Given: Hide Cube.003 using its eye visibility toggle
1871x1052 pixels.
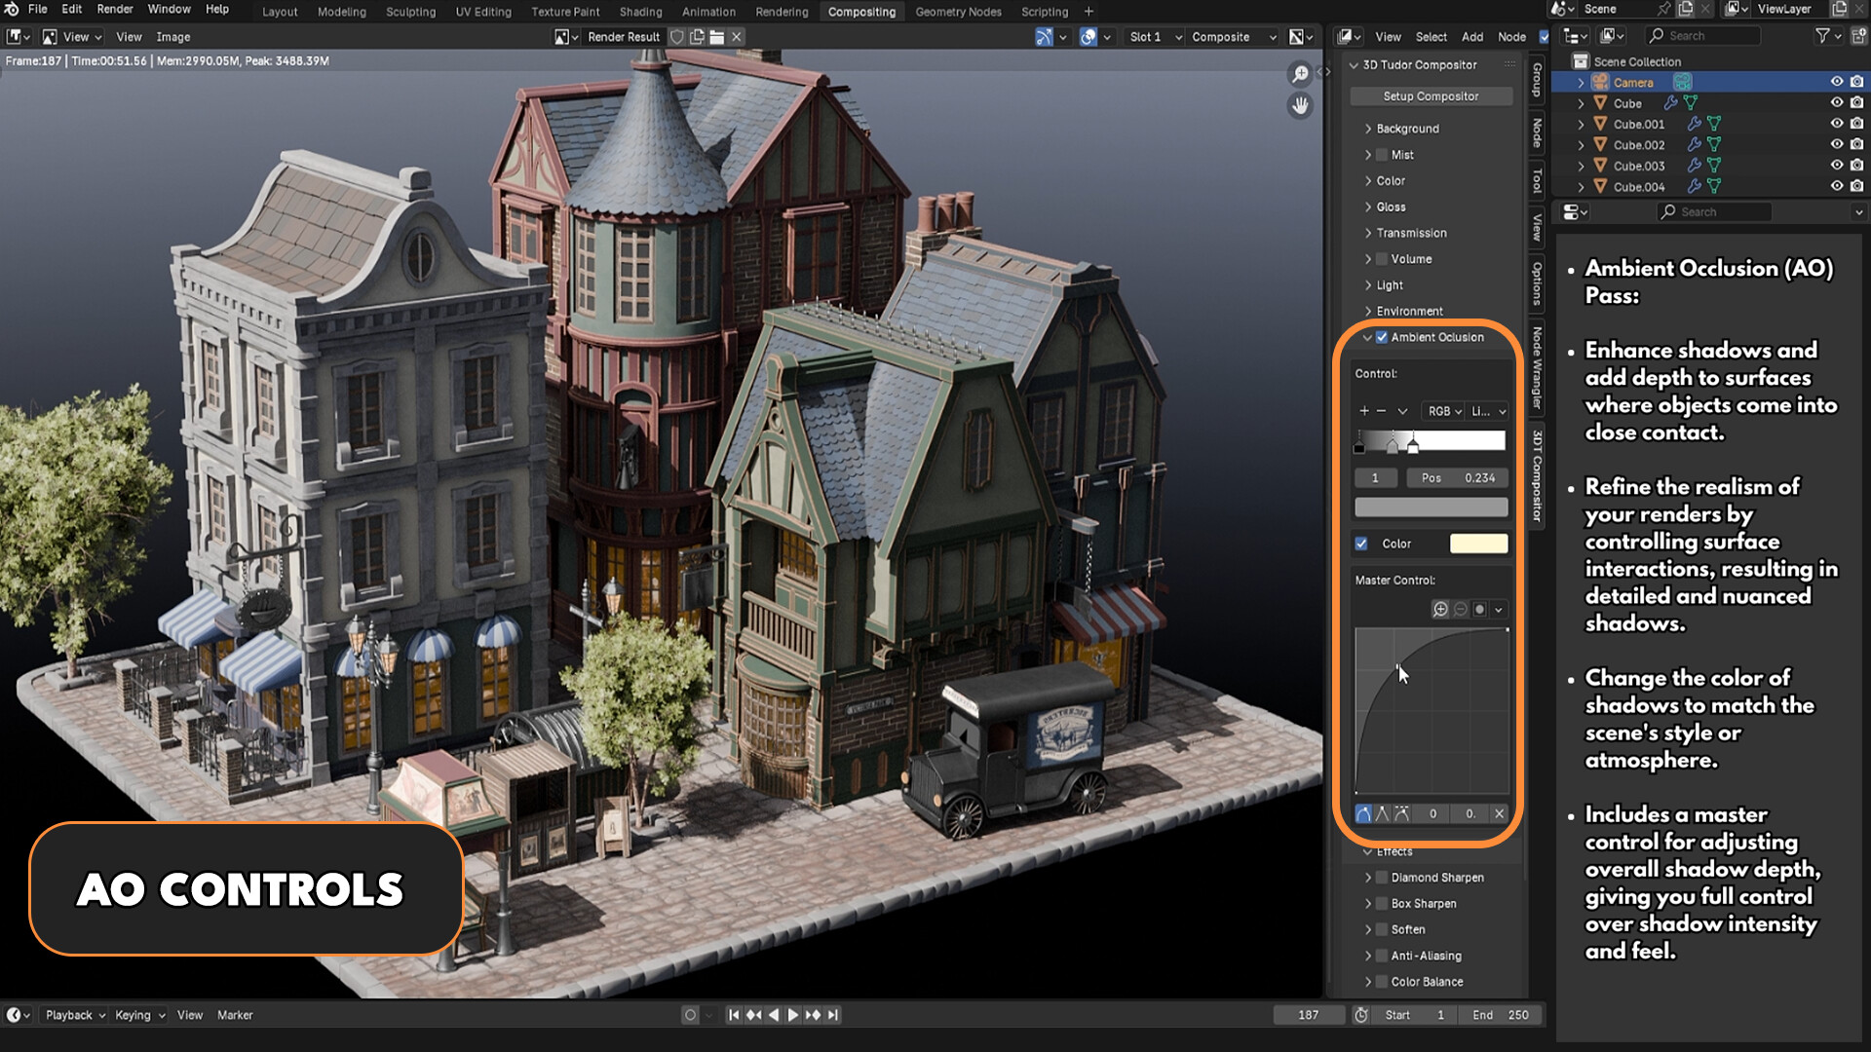Looking at the screenshot, I should 1837,166.
